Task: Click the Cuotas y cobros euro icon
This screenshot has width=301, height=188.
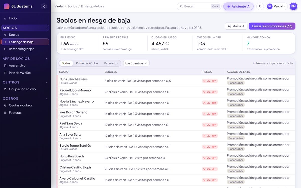Action: click(x=5, y=106)
